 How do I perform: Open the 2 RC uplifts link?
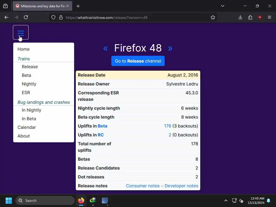click(170, 135)
